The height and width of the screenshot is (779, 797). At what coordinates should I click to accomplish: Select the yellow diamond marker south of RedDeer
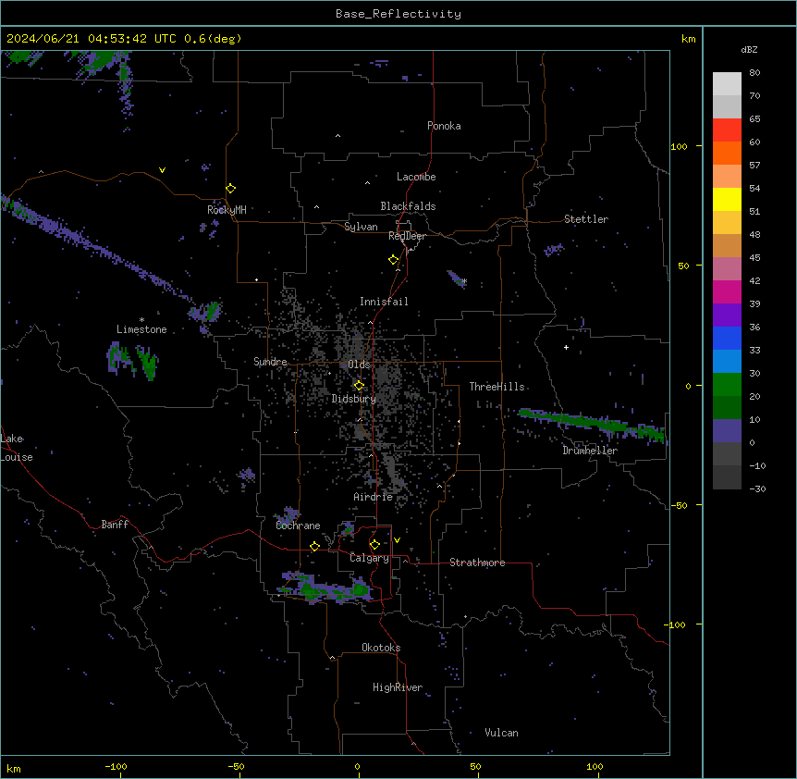(394, 259)
